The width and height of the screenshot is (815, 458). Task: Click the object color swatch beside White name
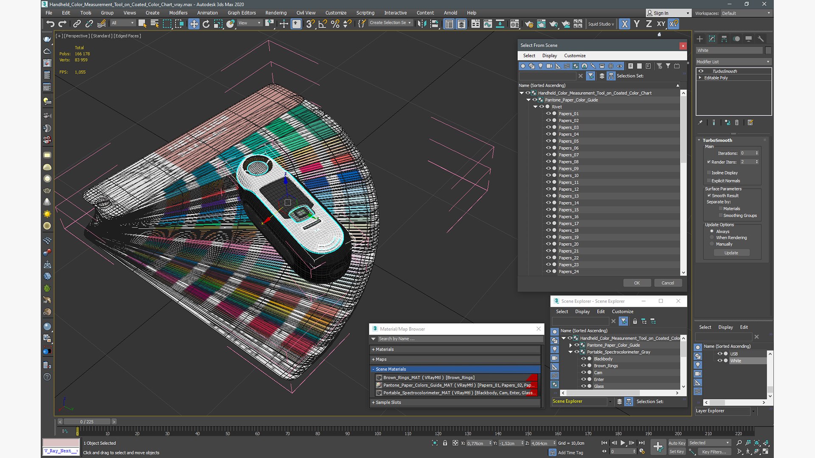pos(768,50)
